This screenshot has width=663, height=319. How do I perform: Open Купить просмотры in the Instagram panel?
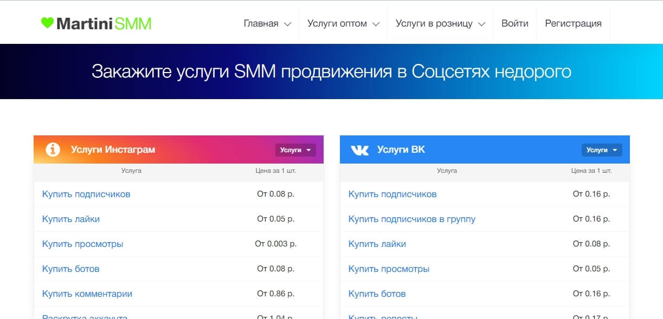tap(83, 244)
